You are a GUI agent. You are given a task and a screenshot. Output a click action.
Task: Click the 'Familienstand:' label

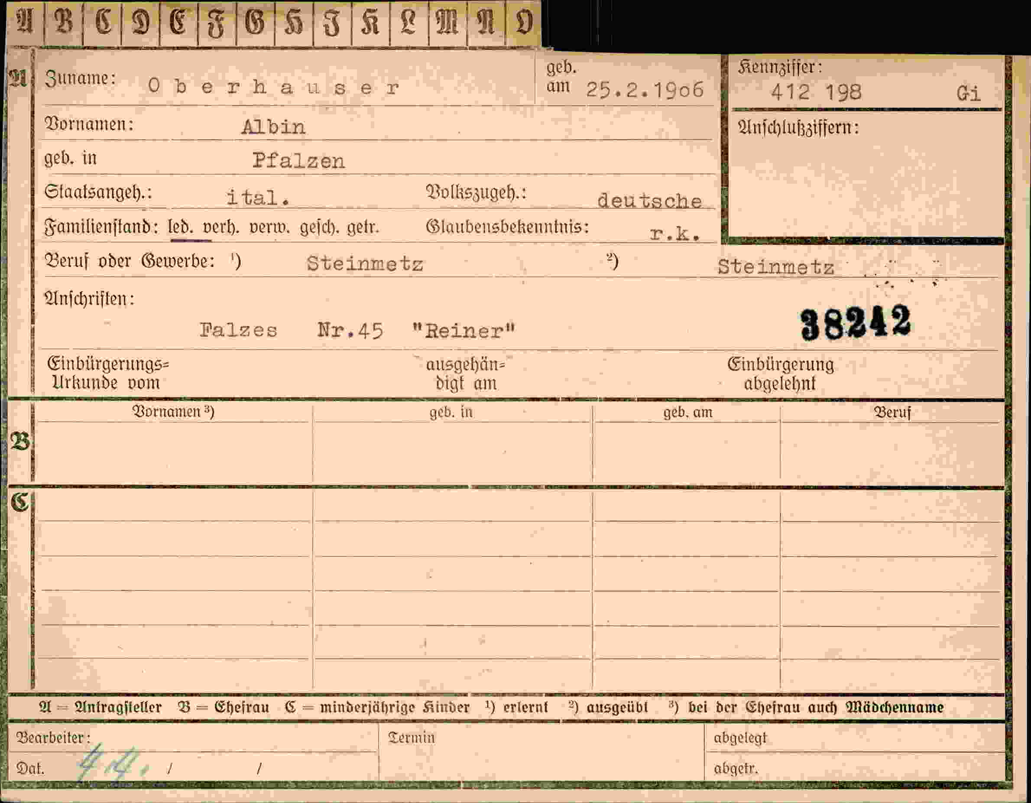tap(101, 227)
